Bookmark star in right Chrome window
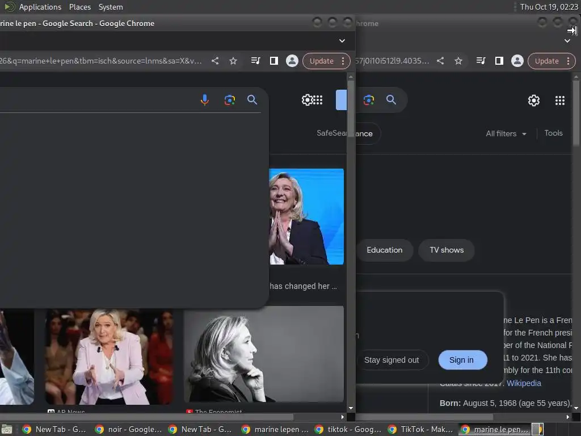 pyautogui.click(x=458, y=61)
